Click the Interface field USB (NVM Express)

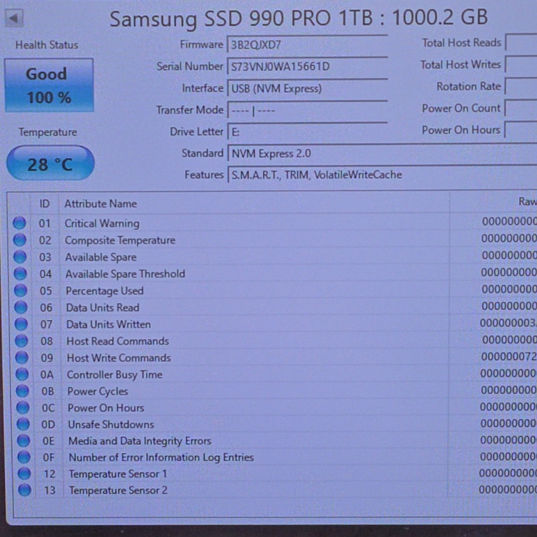tap(307, 88)
